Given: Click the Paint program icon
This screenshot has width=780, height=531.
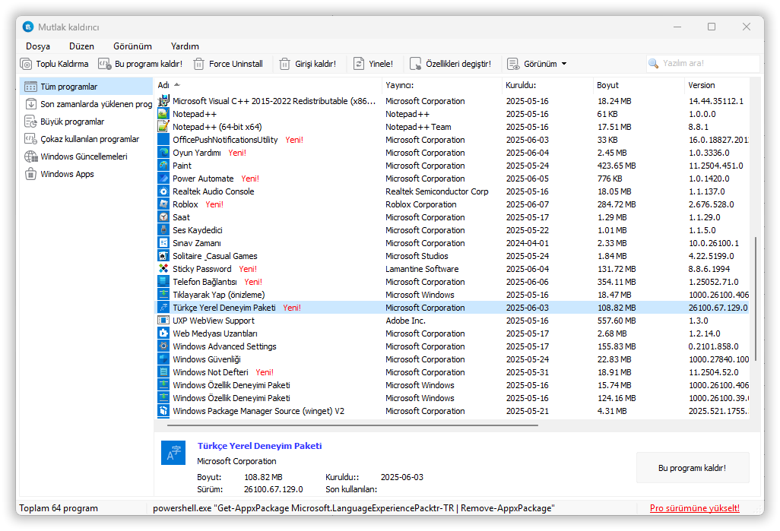Looking at the screenshot, I should point(163,165).
